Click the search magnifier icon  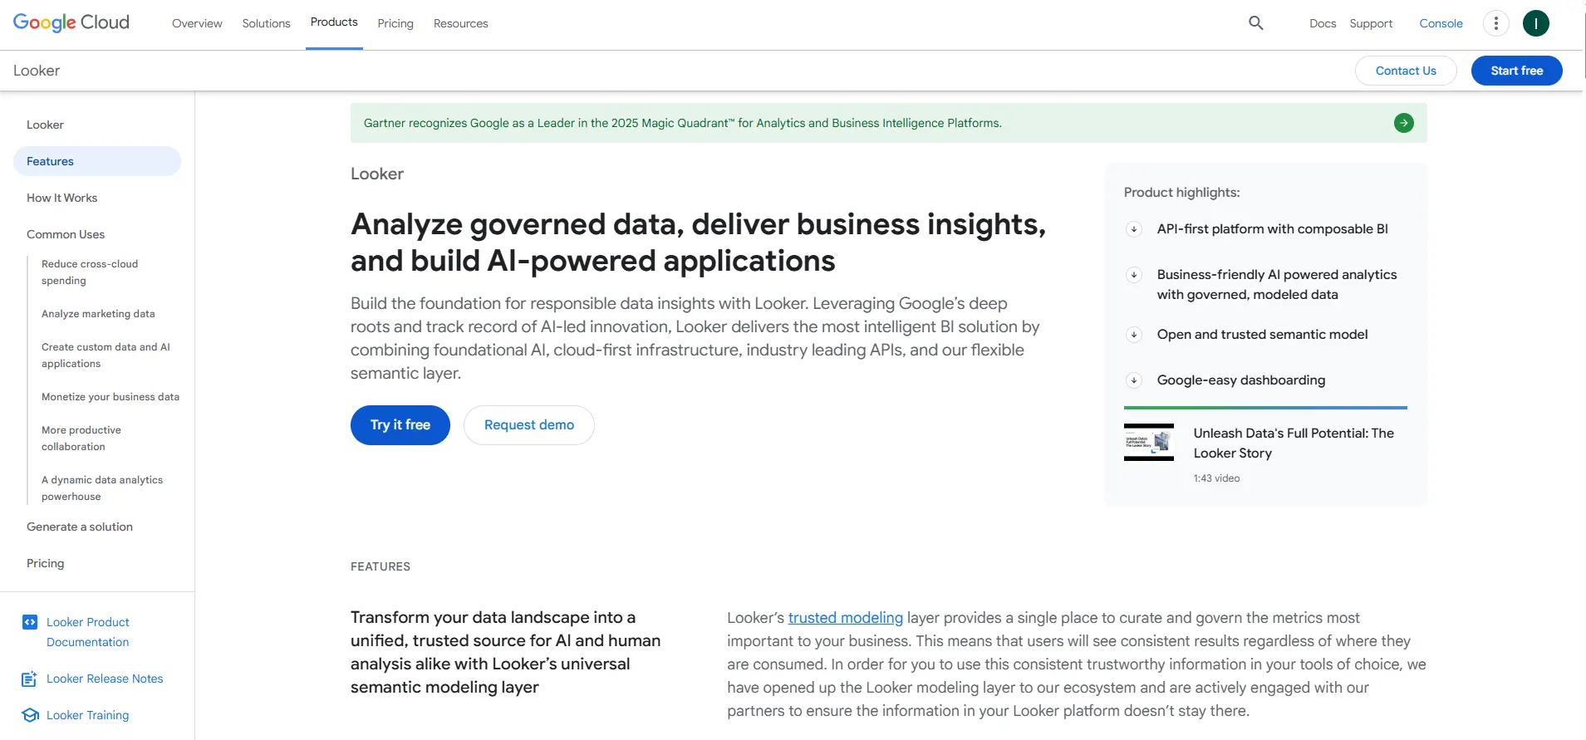1255,23
